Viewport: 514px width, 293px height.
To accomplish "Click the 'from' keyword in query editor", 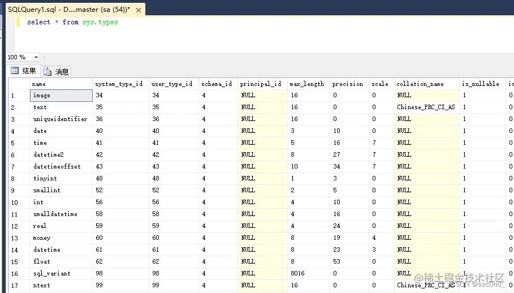I will pos(71,22).
